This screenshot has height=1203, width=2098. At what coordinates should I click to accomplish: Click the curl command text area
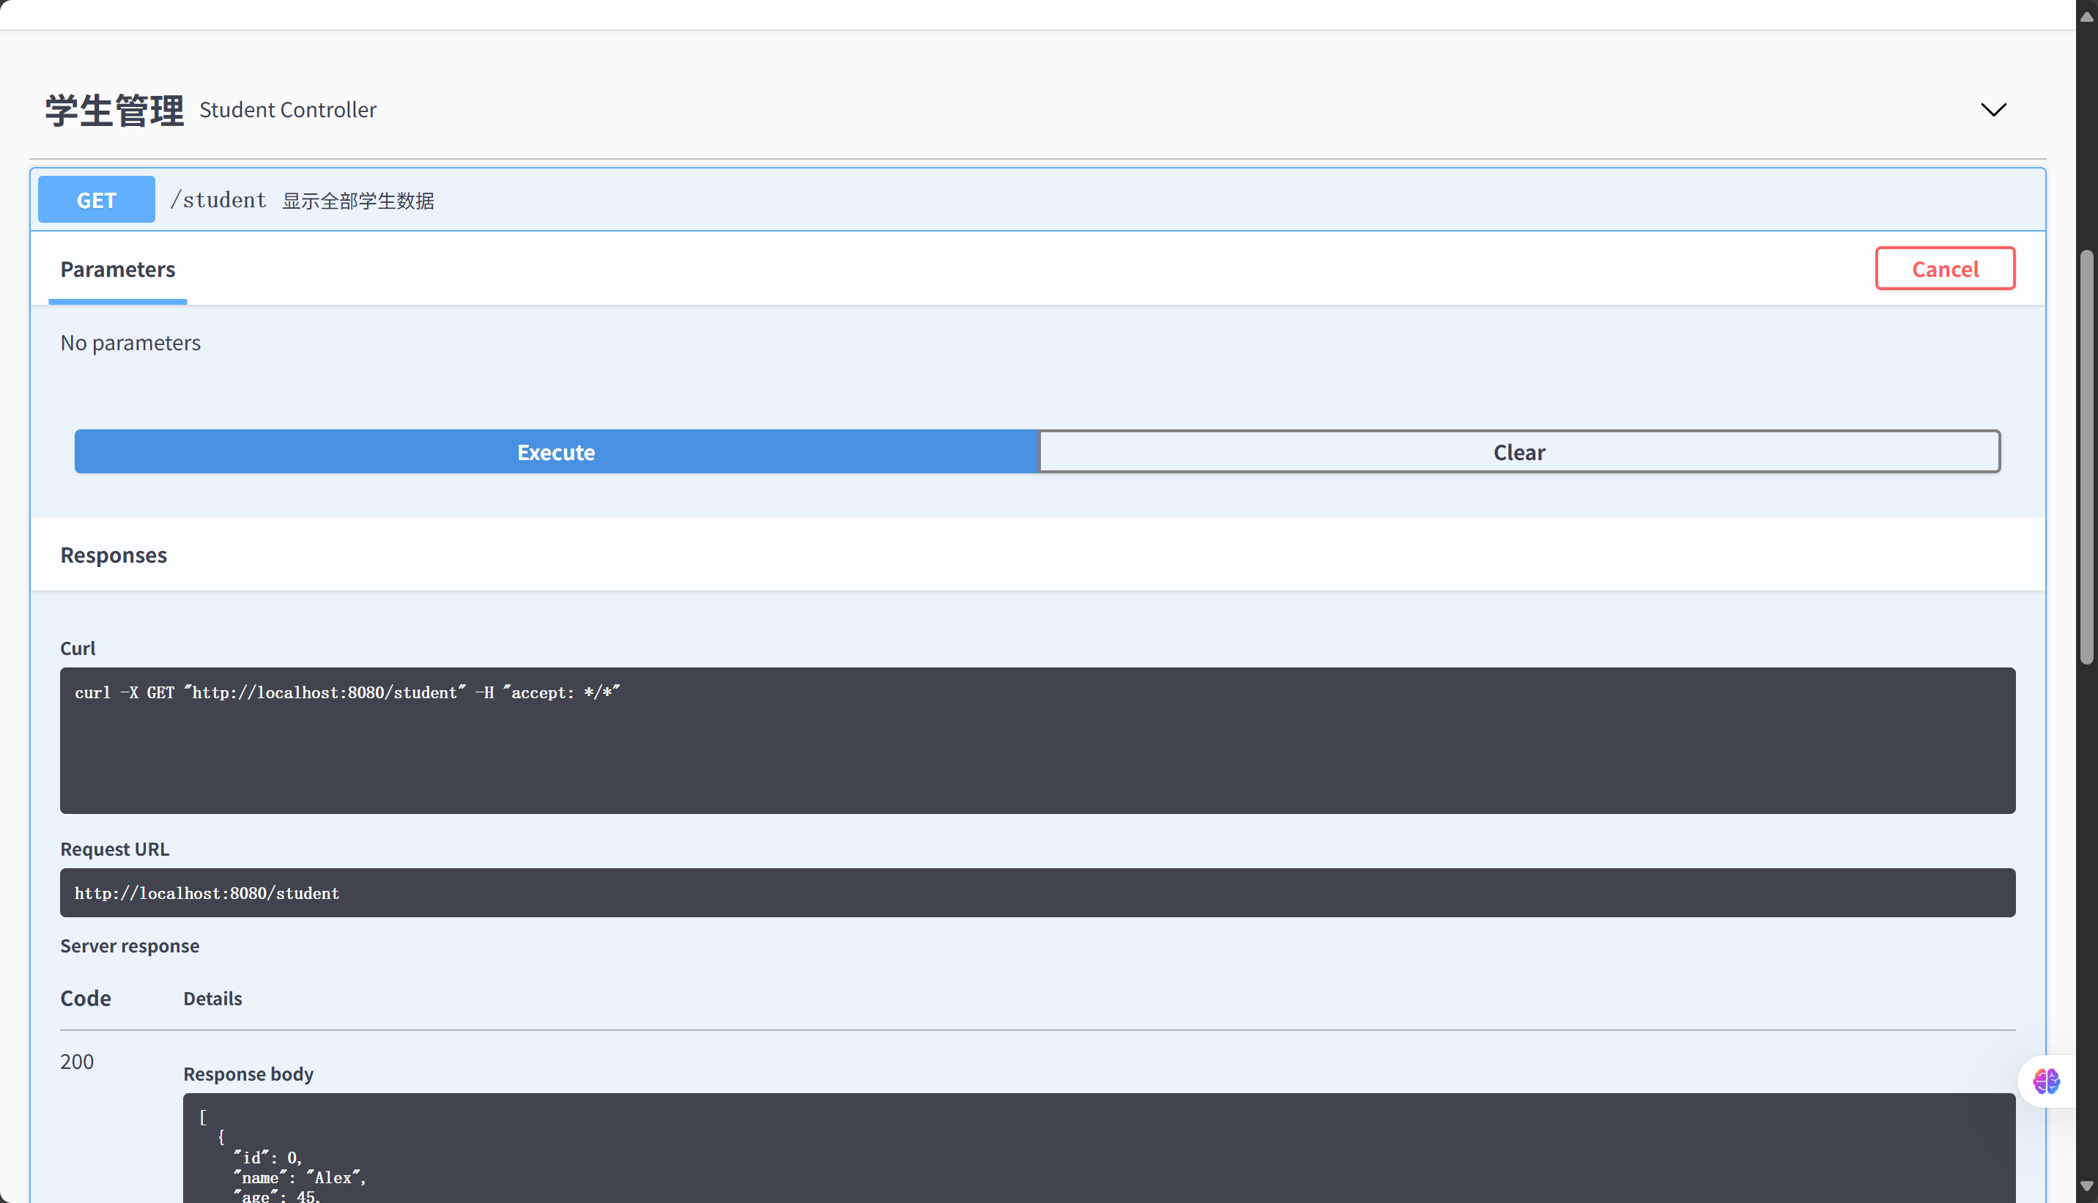(1037, 739)
